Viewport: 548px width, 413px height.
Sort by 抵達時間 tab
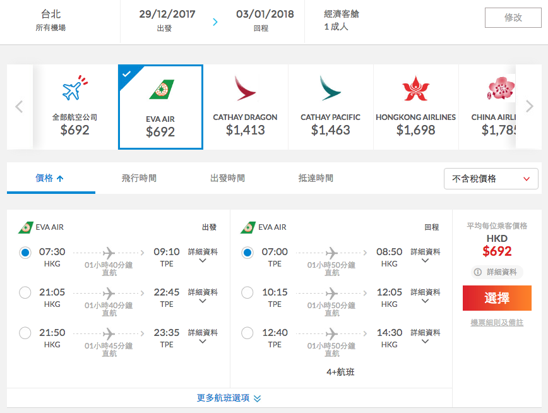316,178
